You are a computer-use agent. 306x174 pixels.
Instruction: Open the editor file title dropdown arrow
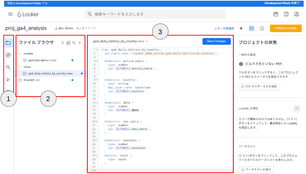147,41
